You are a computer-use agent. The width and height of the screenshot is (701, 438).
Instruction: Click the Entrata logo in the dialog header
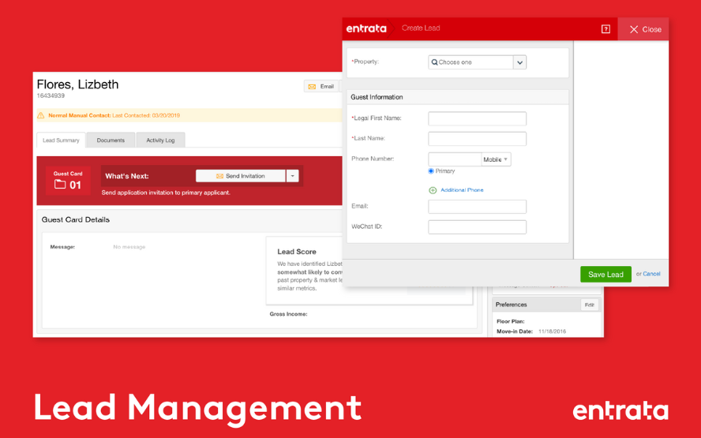click(x=366, y=28)
